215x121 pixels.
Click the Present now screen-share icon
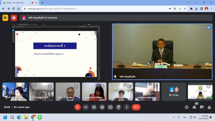click(110, 107)
